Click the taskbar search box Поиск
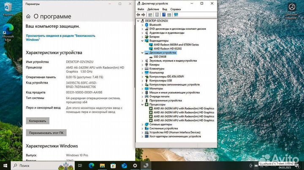Image resolution: width=304 pixels, height=170 pixels. [43, 165]
